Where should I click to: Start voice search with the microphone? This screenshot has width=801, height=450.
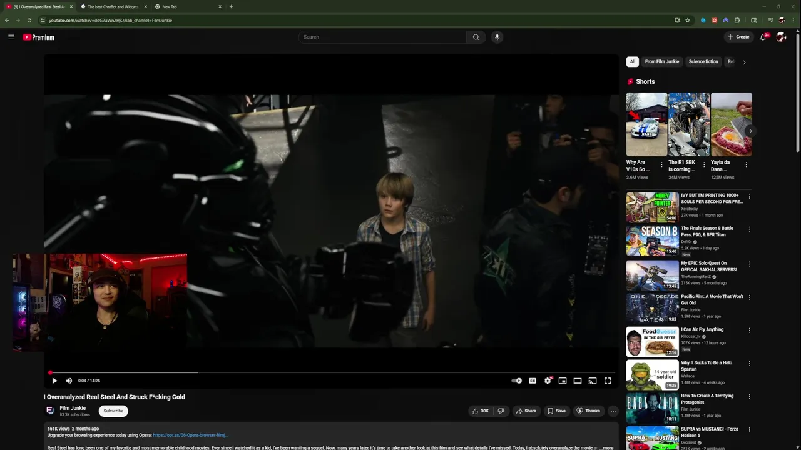point(497,37)
